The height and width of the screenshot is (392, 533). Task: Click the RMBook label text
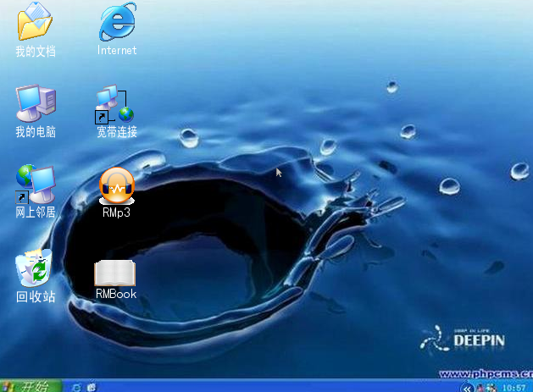coord(116,294)
